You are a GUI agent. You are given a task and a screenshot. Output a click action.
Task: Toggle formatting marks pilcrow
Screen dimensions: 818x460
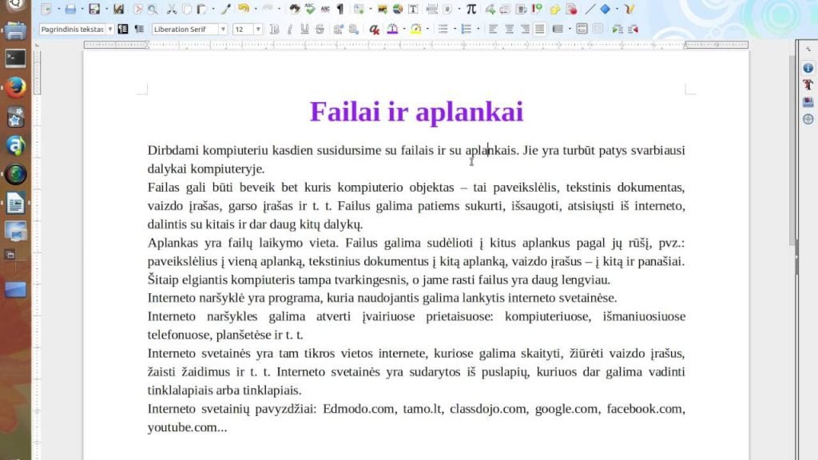[x=340, y=9]
